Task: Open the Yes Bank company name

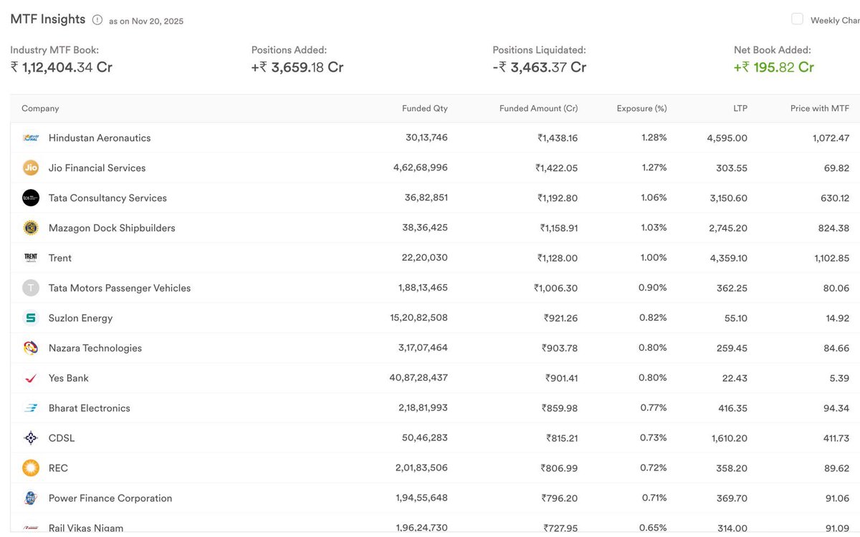Action: click(x=69, y=378)
